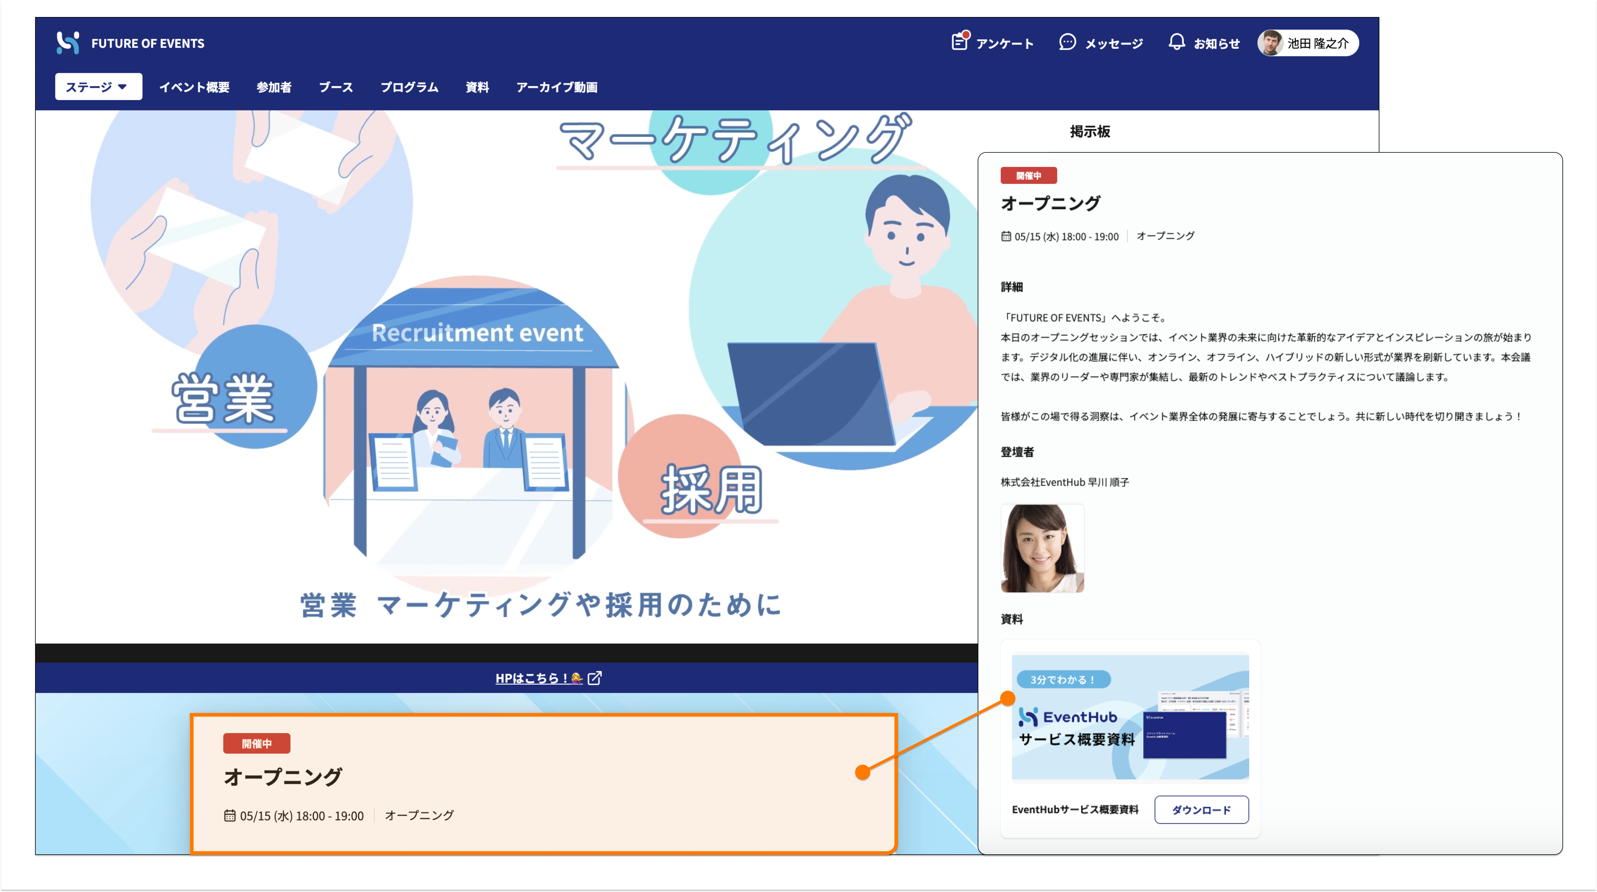Click the 詳細 section heading
Image resolution: width=1597 pixels, height=892 pixels.
[x=1011, y=287]
